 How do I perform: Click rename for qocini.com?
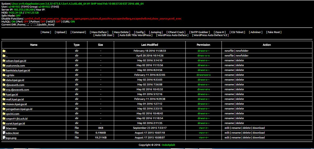229,114
